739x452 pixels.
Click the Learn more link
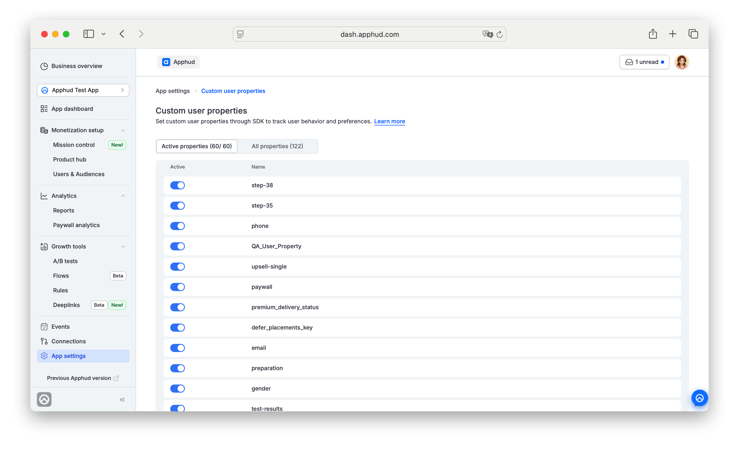pyautogui.click(x=390, y=121)
